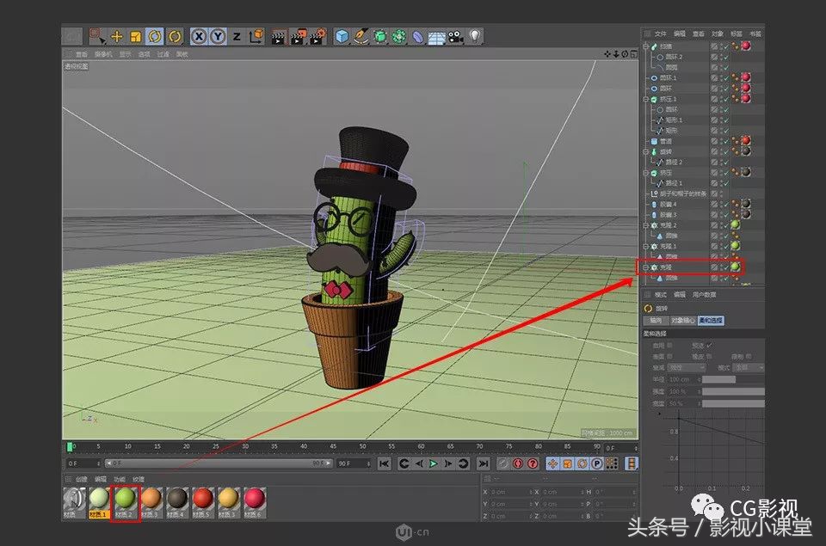The height and width of the screenshot is (546, 826).
Task: Click the Render to Picture Viewer clapperboard icon
Action: pos(296,35)
